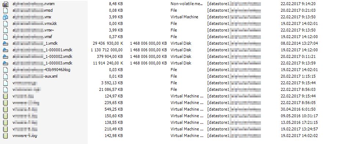This screenshot has width=338, height=144.
Task: Click the 549,25 KB log file size
Action: (x=114, y=109)
